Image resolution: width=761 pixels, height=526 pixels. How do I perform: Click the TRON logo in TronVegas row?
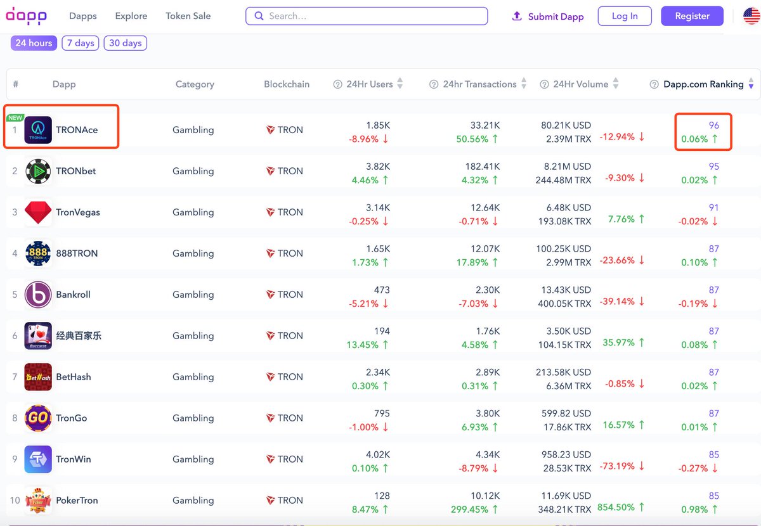click(270, 212)
